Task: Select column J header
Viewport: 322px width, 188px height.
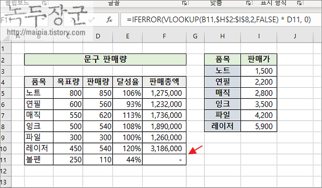Action: [x=295, y=36]
